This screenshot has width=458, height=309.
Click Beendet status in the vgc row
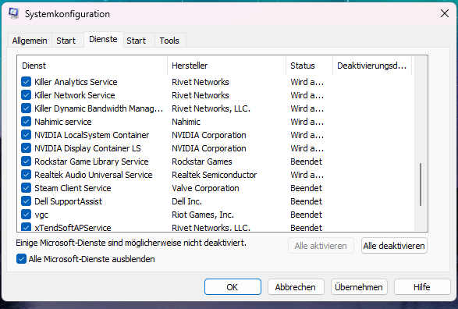pyautogui.click(x=306, y=215)
